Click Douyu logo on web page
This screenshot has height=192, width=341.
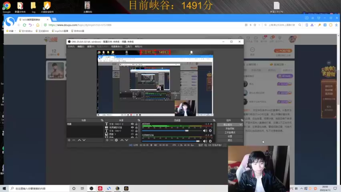[51, 40]
